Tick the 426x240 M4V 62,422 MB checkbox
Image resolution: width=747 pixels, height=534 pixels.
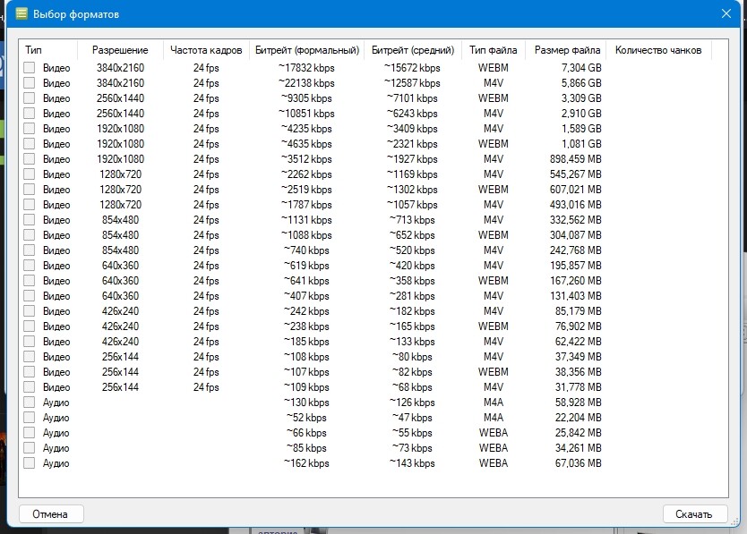pyautogui.click(x=29, y=342)
